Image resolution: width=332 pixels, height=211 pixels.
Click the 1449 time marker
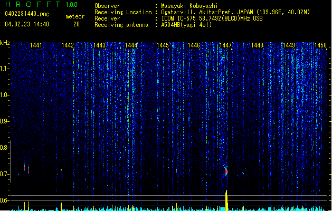coord(289,45)
